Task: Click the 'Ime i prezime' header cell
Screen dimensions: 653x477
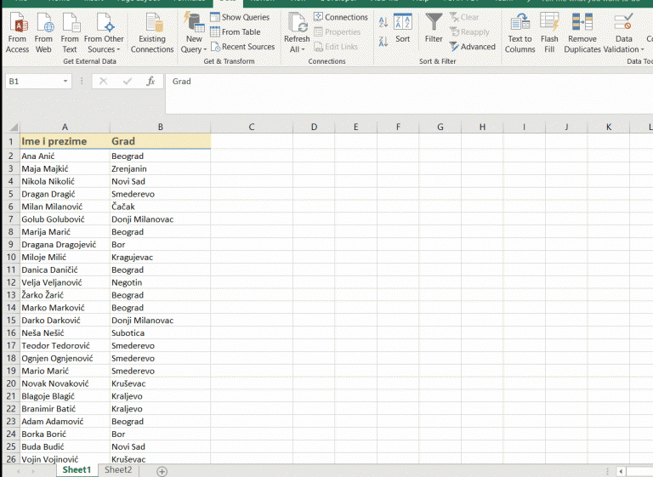Action: tap(65, 141)
